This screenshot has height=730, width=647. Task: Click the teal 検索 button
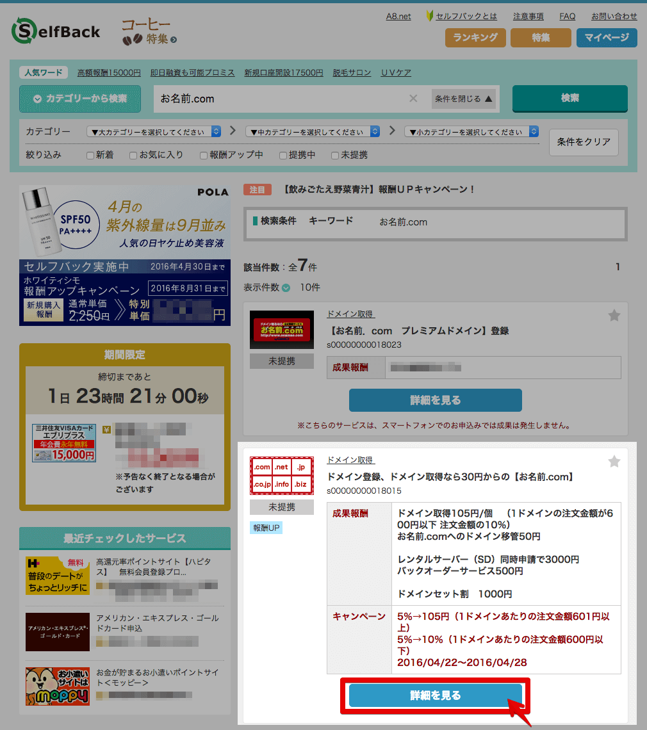(569, 98)
